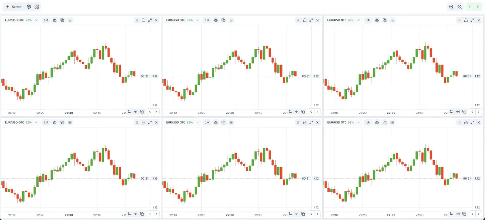Image resolution: width=485 pixels, height=220 pixels.
Task: Open list icon in top-right chart header
Action: 392,20
